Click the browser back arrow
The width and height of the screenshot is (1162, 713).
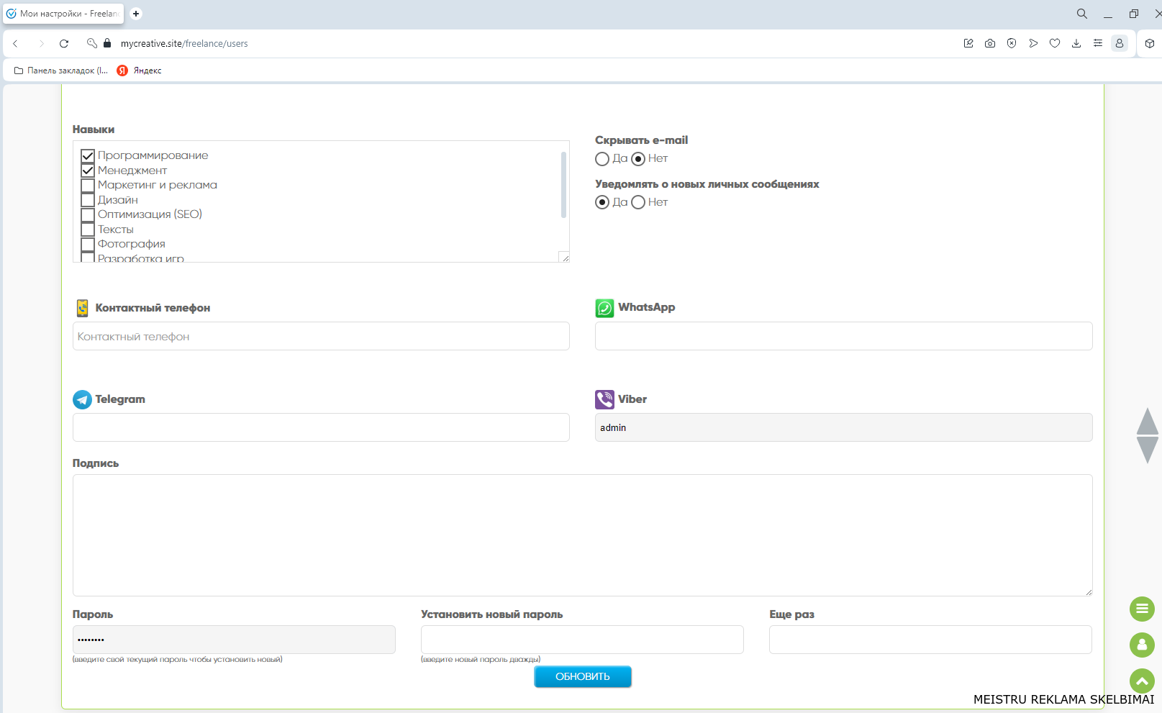(x=15, y=43)
